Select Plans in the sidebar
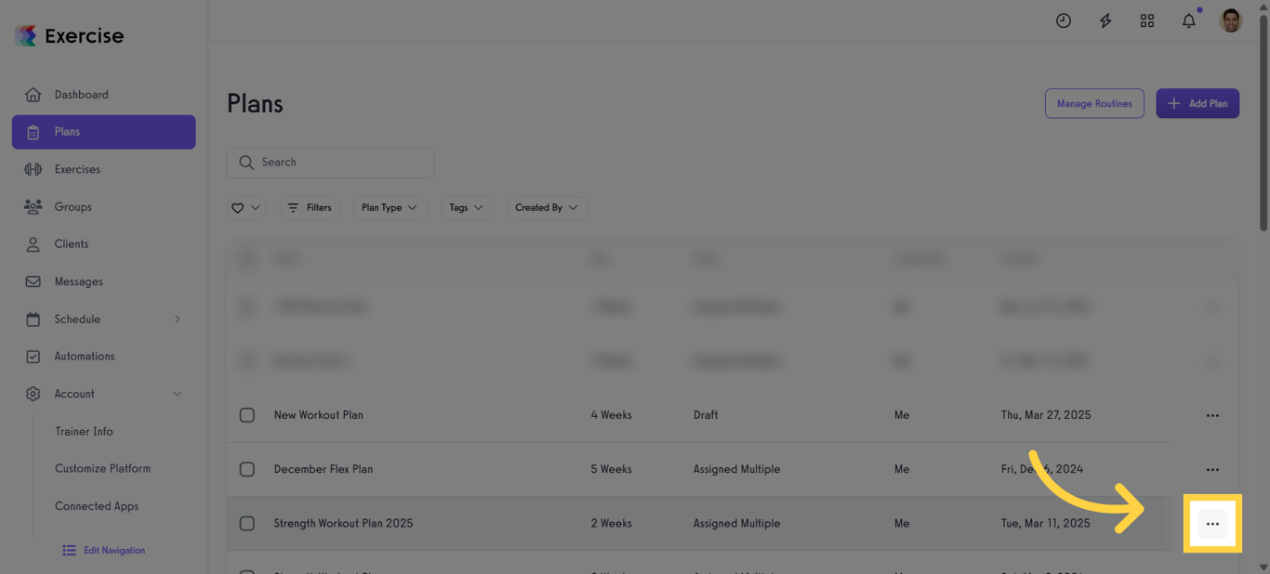The image size is (1270, 574). click(103, 132)
